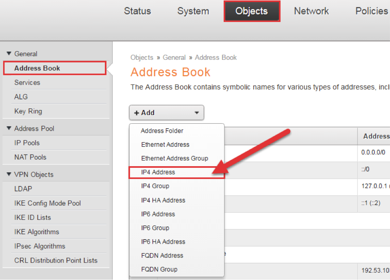Open IKE ID Lists
The height and width of the screenshot is (280, 390).
pos(59,217)
